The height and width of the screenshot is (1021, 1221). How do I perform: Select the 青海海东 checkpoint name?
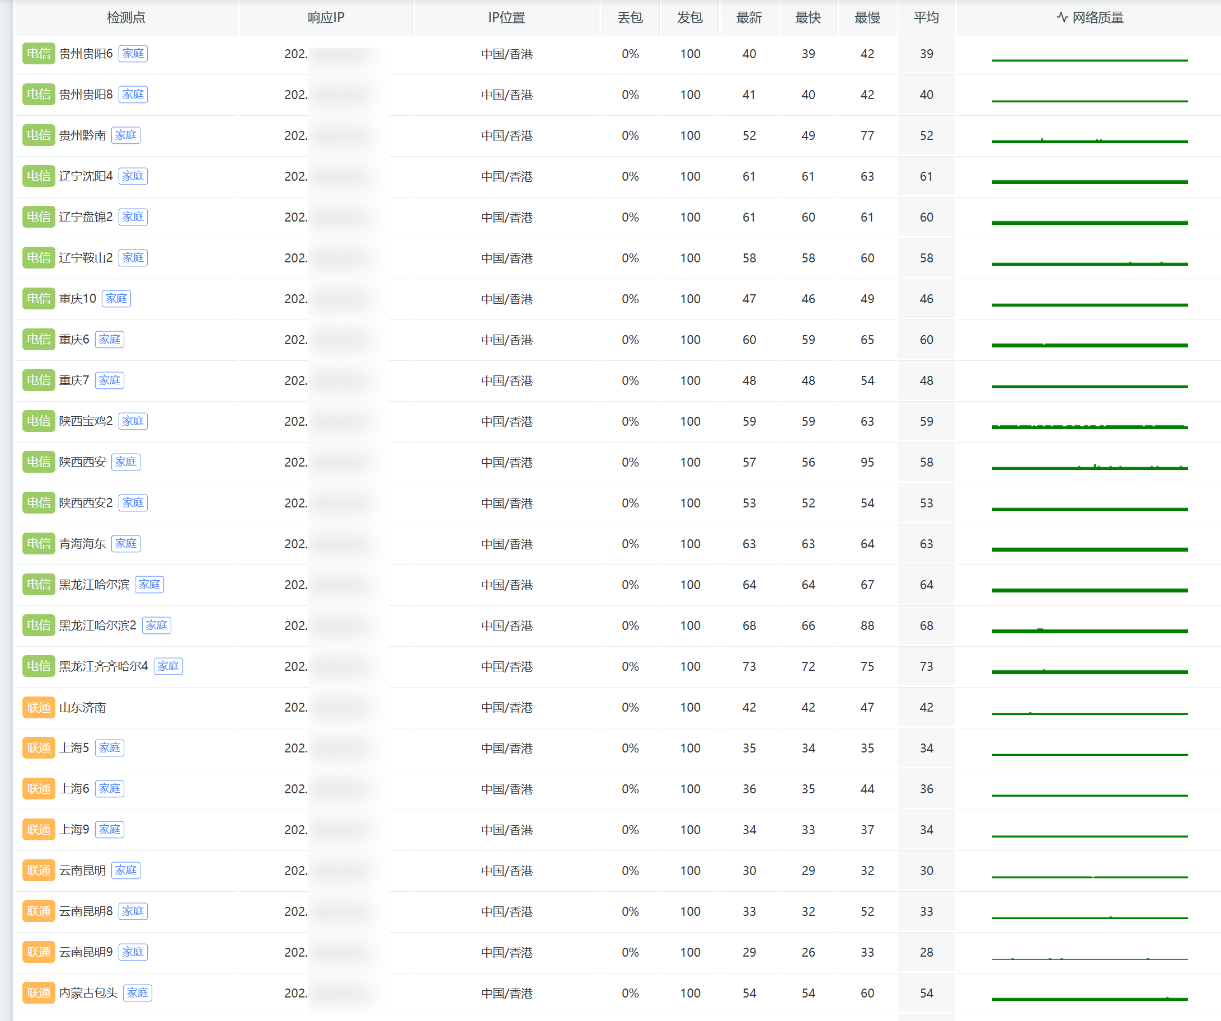[x=83, y=543]
